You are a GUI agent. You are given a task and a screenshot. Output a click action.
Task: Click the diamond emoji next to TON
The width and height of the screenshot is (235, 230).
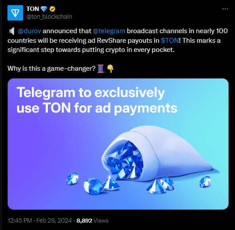[x=44, y=9]
